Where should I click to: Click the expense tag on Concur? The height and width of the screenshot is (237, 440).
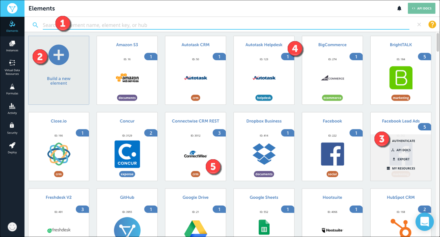127,174
